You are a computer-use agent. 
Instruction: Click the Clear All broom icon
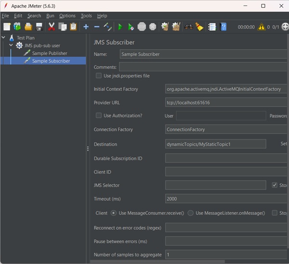(199, 27)
